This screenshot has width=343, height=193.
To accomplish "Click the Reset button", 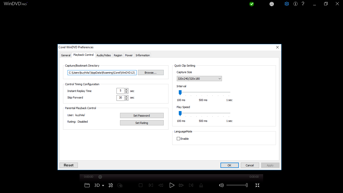I will [69, 165].
